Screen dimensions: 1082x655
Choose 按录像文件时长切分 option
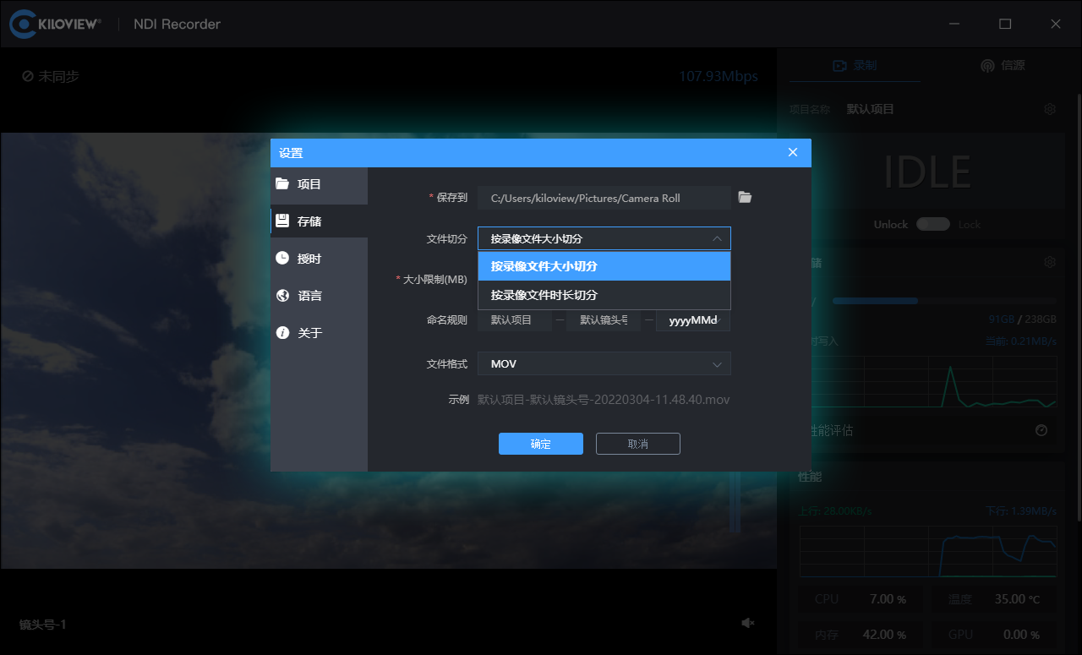(x=604, y=295)
